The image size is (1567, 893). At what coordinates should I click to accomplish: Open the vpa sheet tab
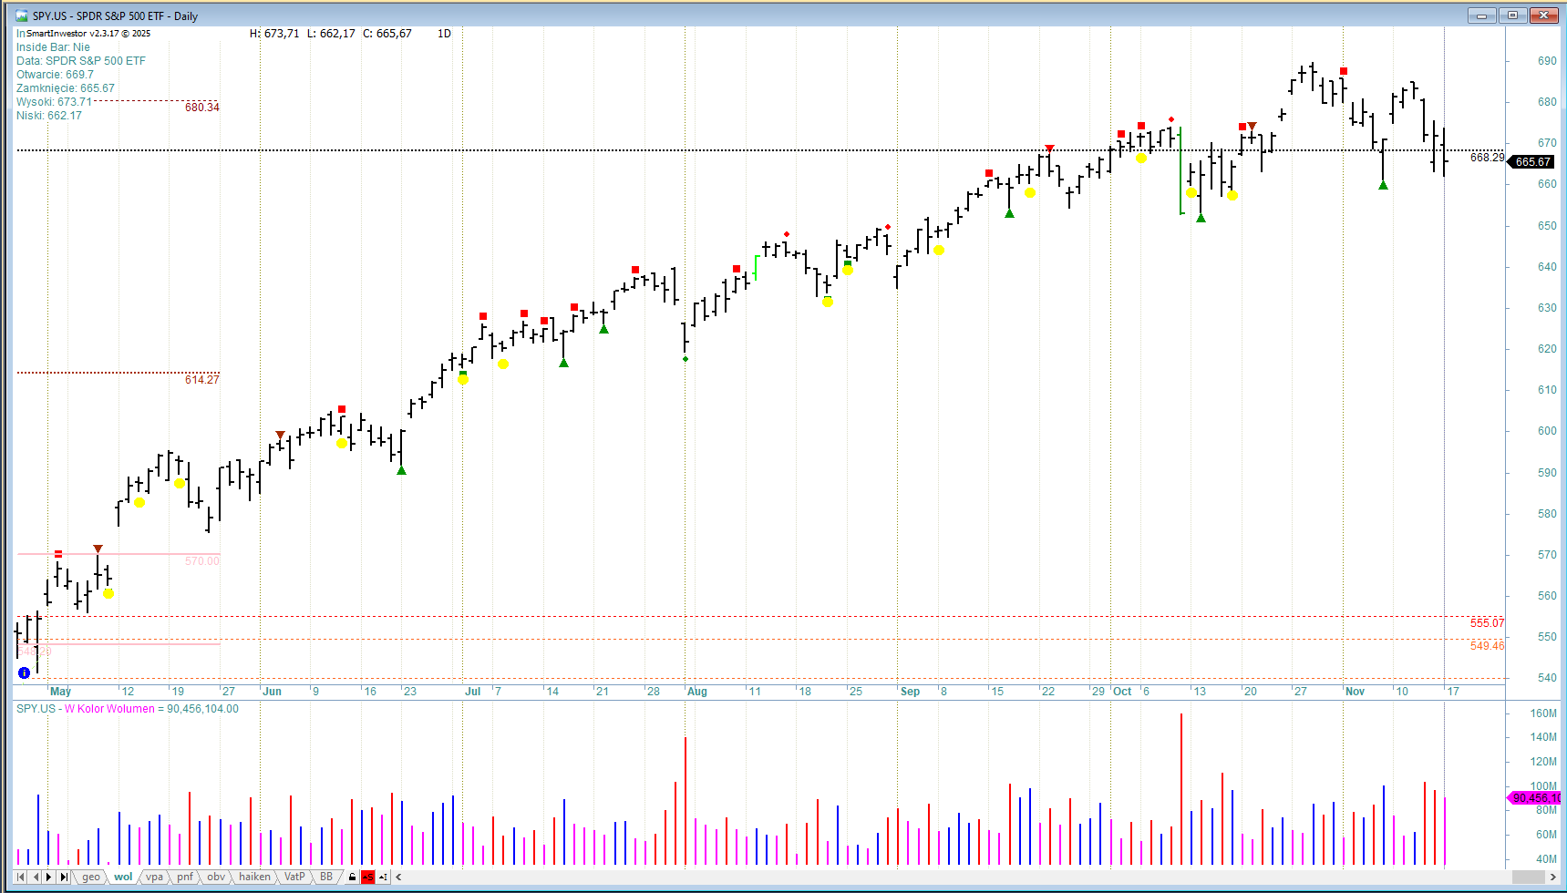(155, 877)
